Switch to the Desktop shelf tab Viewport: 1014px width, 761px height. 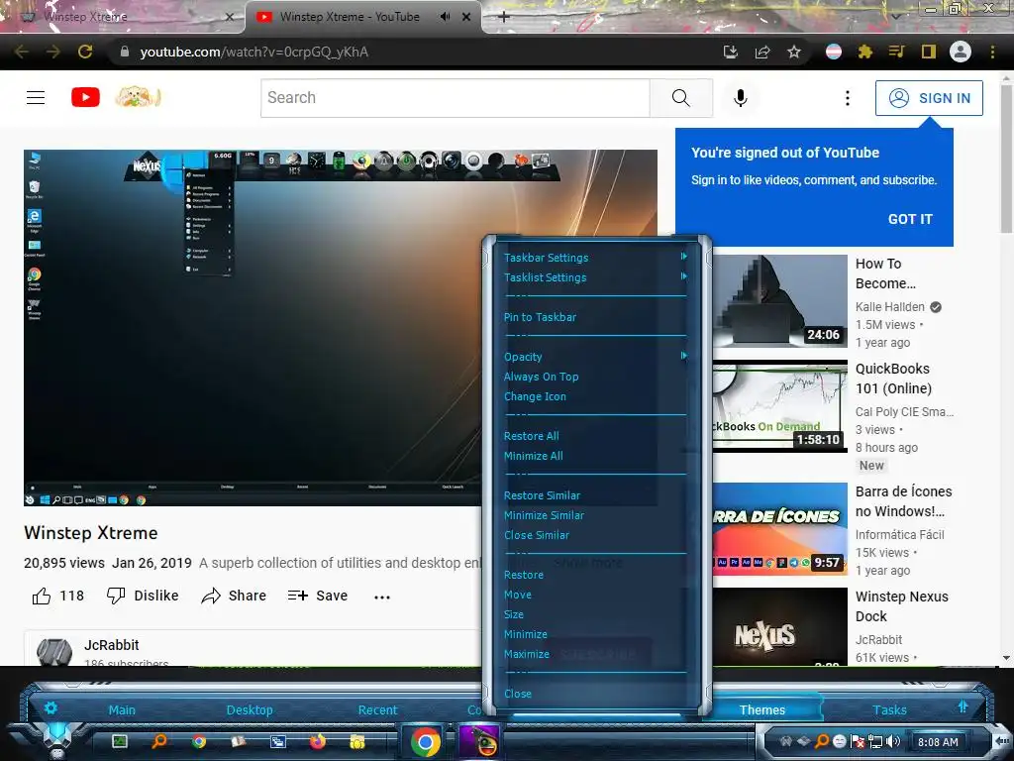pyautogui.click(x=250, y=709)
